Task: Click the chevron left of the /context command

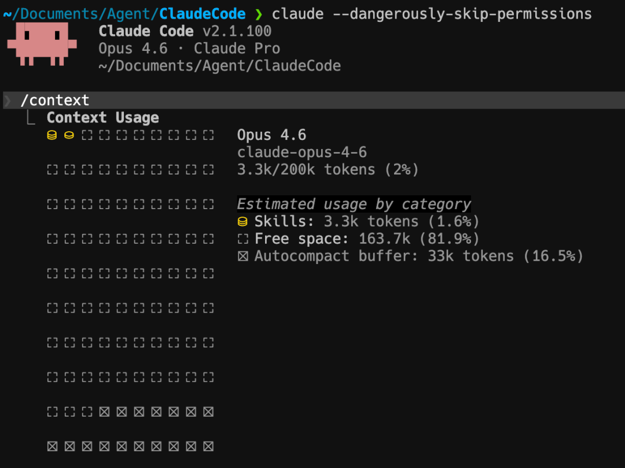Action: [8, 101]
